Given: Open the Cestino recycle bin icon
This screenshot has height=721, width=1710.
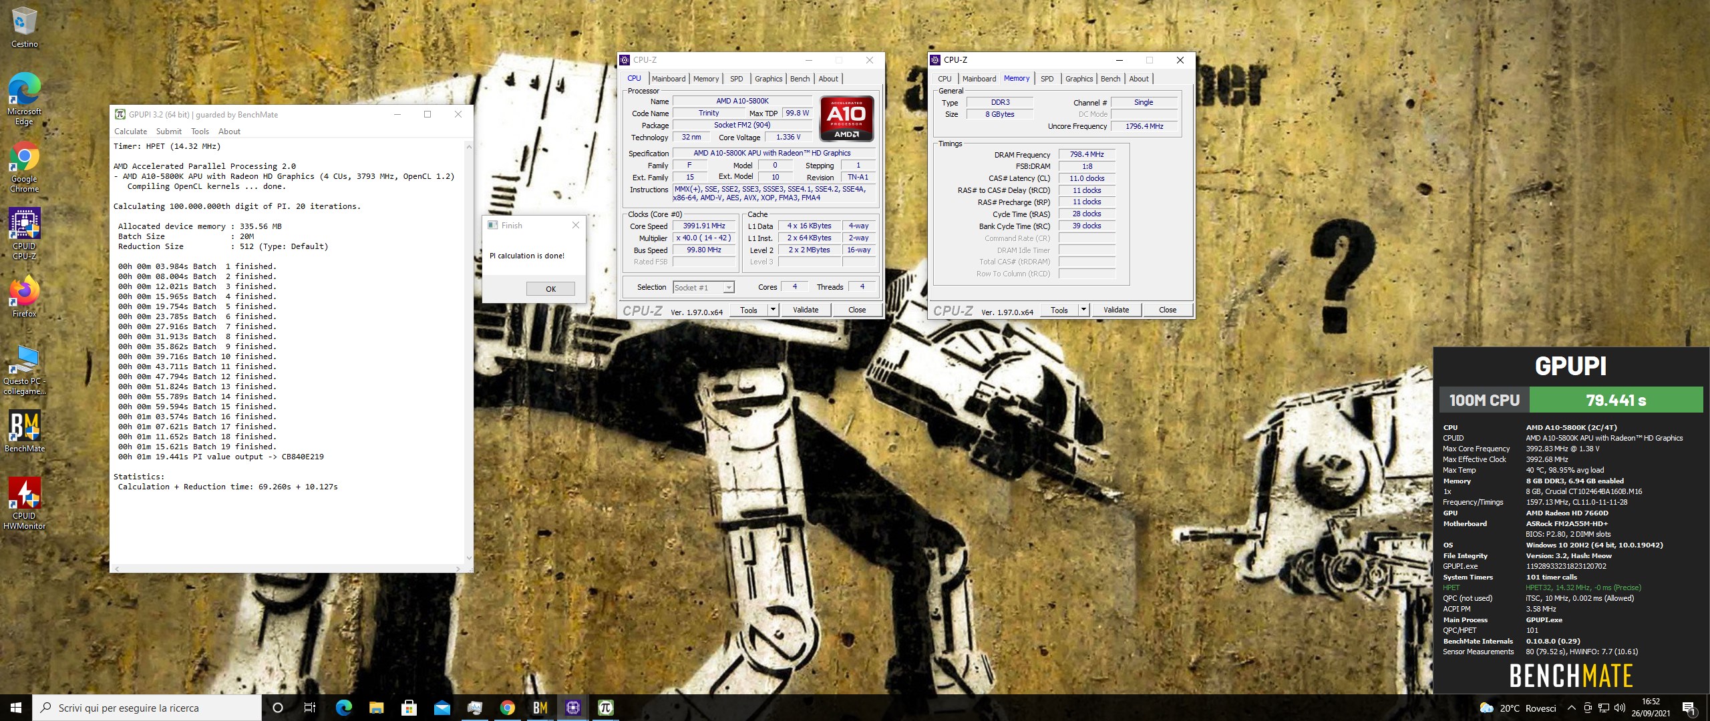Looking at the screenshot, I should pyautogui.click(x=24, y=27).
